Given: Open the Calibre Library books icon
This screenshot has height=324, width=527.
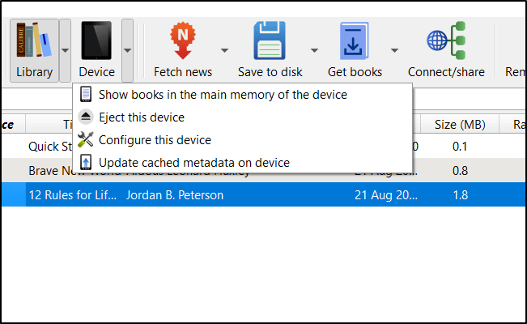Looking at the screenshot, I should click(34, 41).
